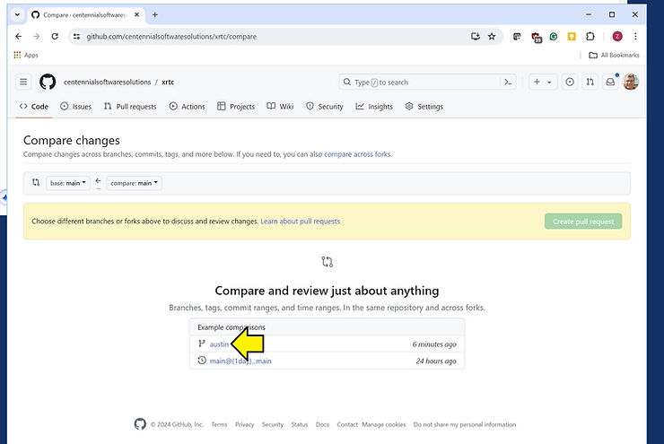
Task: Open the create new plus dropdown
Action: point(542,82)
